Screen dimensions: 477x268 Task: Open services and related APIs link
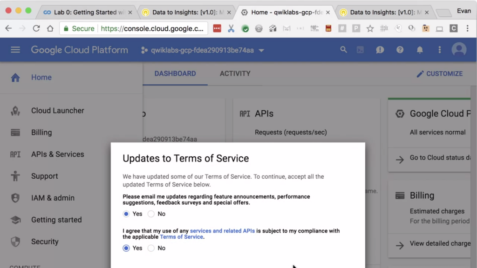click(x=222, y=231)
